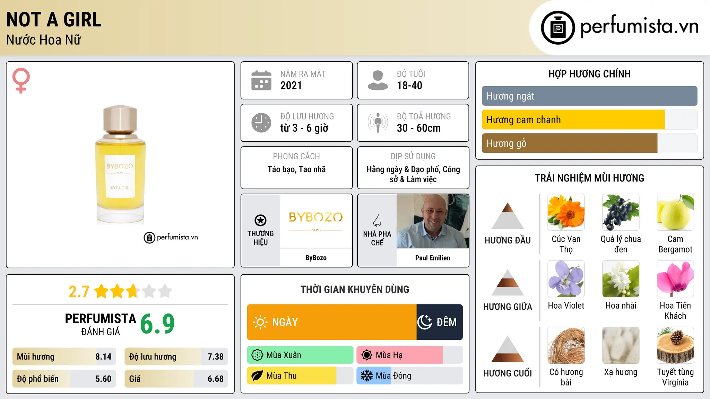The width and height of the screenshot is (710, 399).
Task: Click the PERFUMISTA ĐÁNH GIÁ label
Action: pos(101,325)
